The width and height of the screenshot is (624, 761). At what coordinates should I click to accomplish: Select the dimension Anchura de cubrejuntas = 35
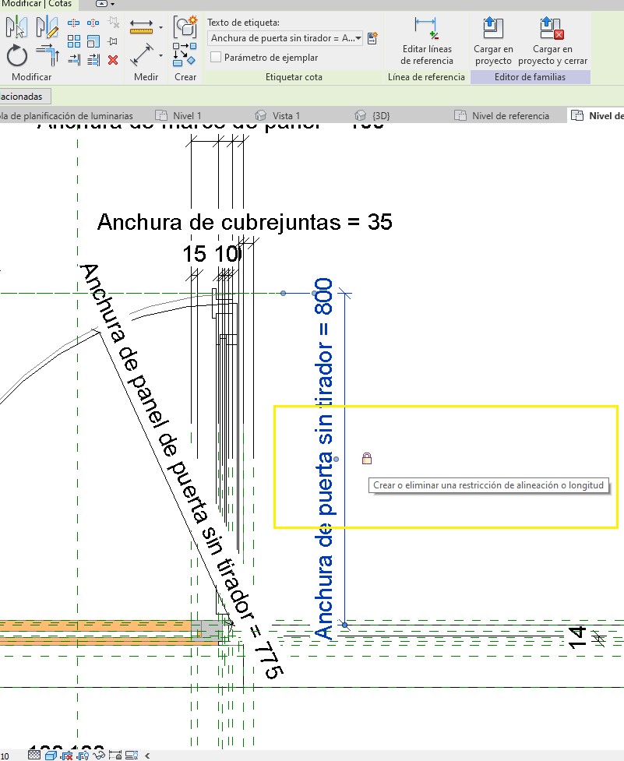pos(244,222)
